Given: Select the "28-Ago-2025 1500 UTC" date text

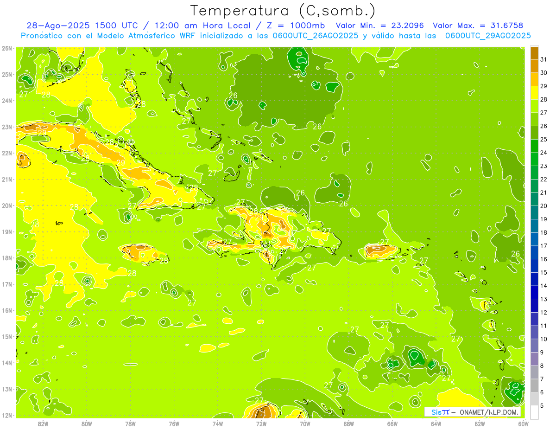Looking at the screenshot, I should click(82, 26).
